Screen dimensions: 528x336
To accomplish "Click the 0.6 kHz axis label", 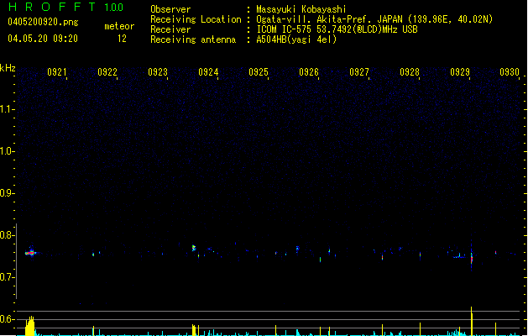I will coord(7,319).
